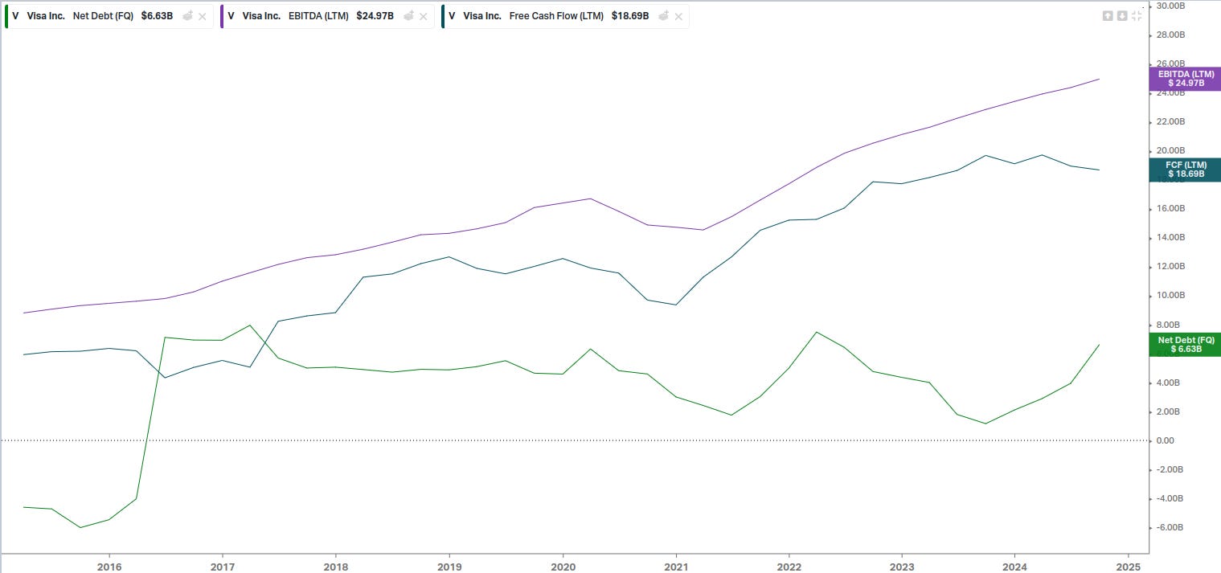1221x573 pixels.
Task: Click the collapse/exit full-view arrows icon
Action: tap(1137, 16)
